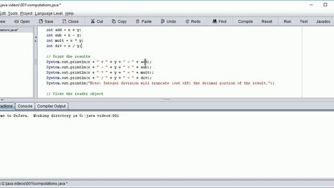Click the Cut scissors icon

pos(93,21)
